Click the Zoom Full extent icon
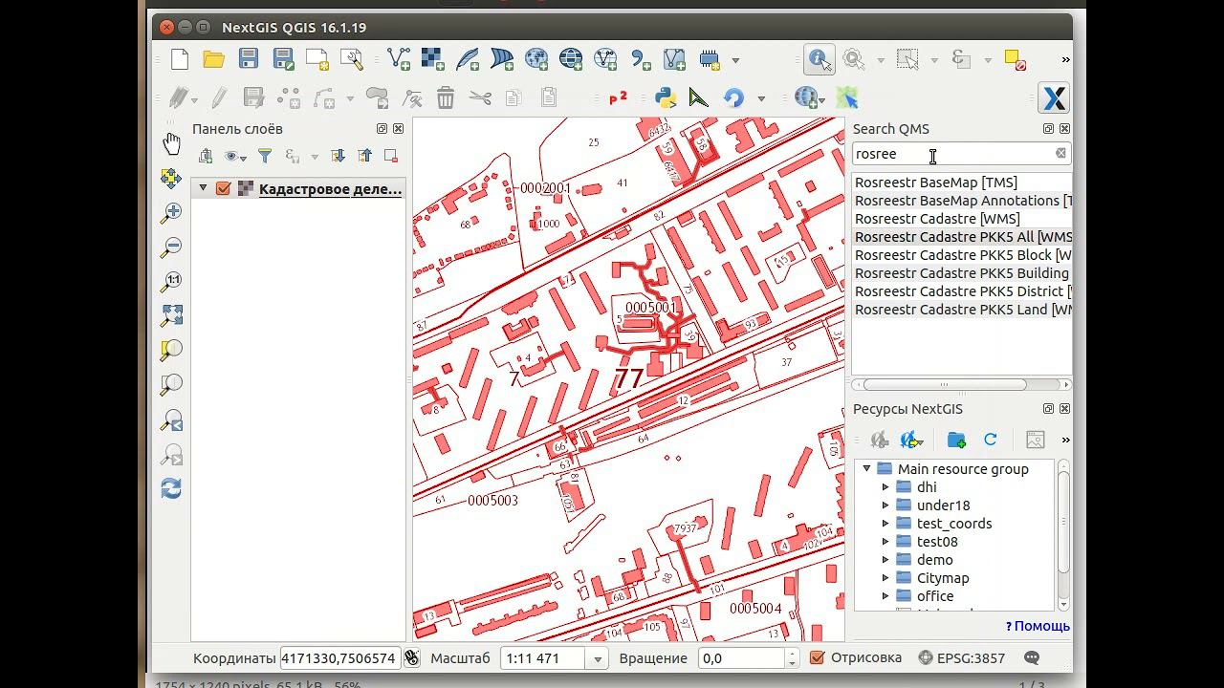Screen dimensions: 1224x688 pos(171,315)
